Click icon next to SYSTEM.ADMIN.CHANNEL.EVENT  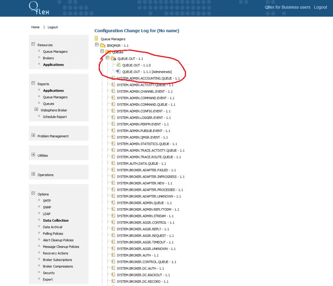click(113, 91)
